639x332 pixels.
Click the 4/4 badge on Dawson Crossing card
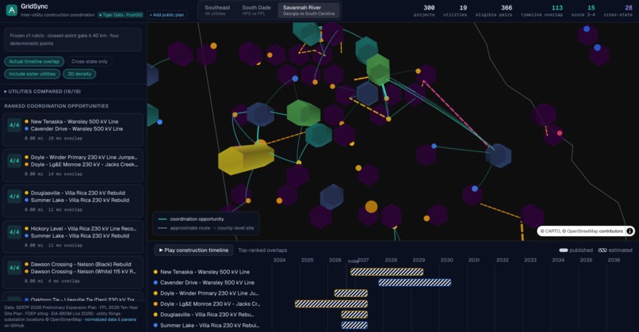coord(14,268)
